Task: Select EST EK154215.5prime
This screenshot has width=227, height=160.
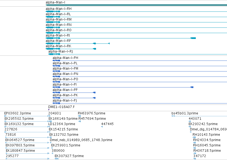Action: coord(63,129)
